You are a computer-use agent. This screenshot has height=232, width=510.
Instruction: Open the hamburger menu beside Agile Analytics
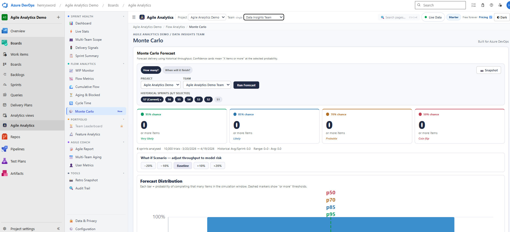click(134, 17)
